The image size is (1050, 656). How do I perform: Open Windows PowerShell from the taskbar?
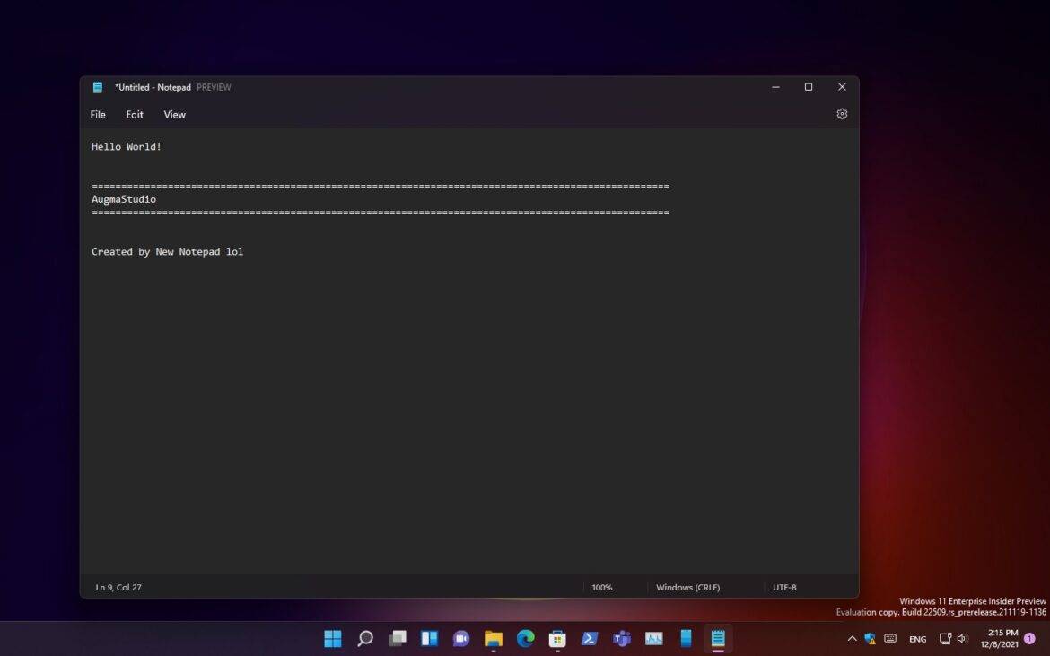590,638
